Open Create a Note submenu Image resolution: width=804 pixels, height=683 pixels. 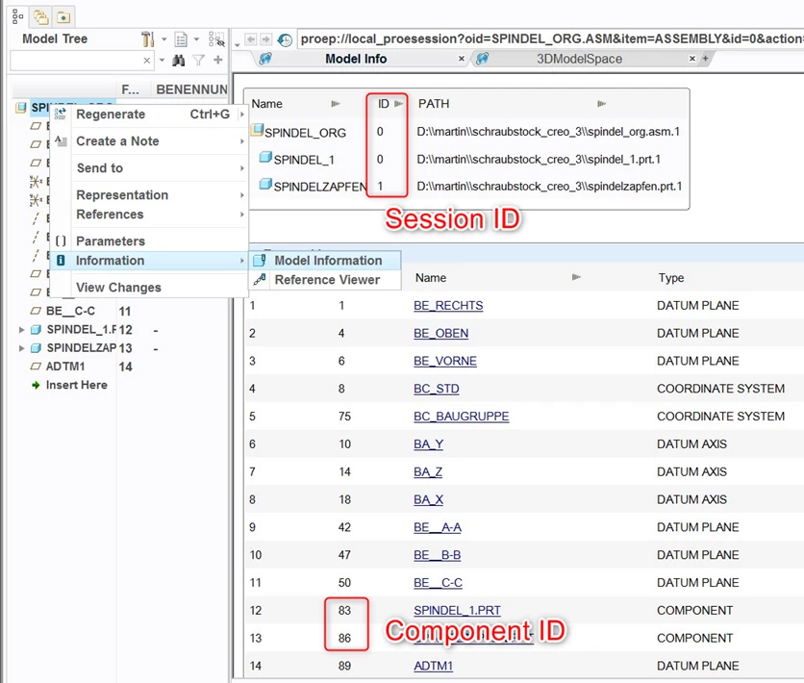(149, 141)
